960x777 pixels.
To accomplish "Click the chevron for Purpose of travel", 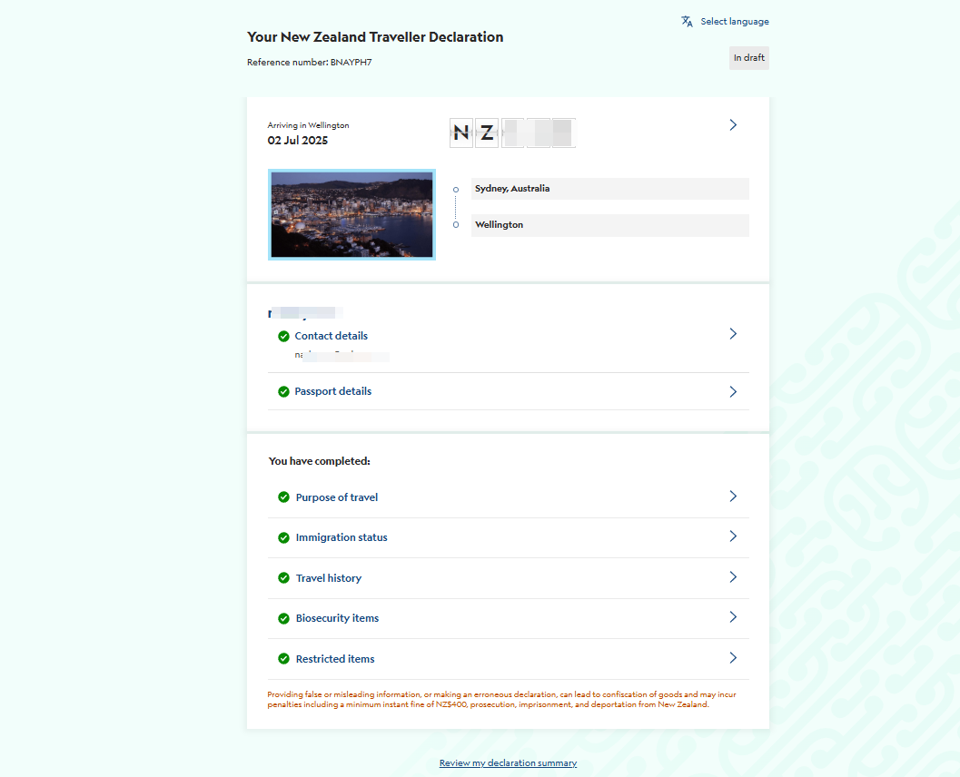I will pyautogui.click(x=733, y=497).
